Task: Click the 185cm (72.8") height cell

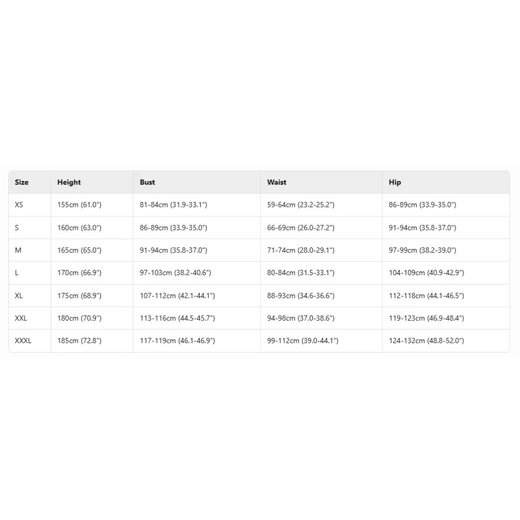Action: click(x=79, y=341)
